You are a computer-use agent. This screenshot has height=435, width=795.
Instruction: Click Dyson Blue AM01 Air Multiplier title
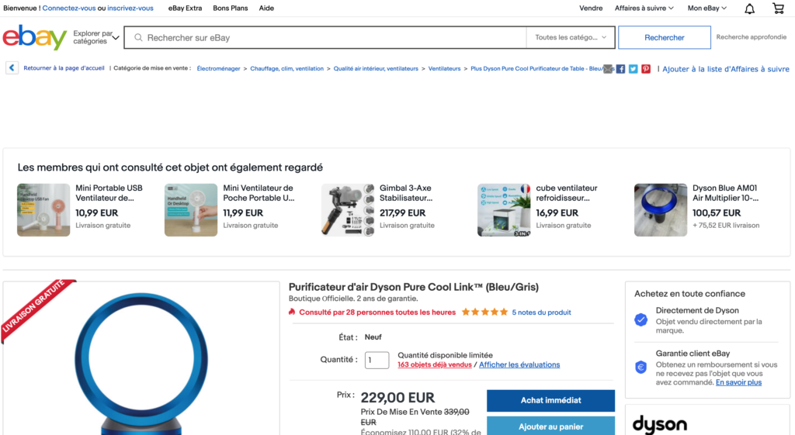pos(726,193)
